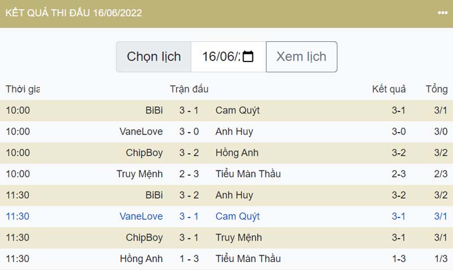The width and height of the screenshot is (453, 270).
Task: Open highlighted VaneLove vs Cam Quýt match
Action: [226, 216]
